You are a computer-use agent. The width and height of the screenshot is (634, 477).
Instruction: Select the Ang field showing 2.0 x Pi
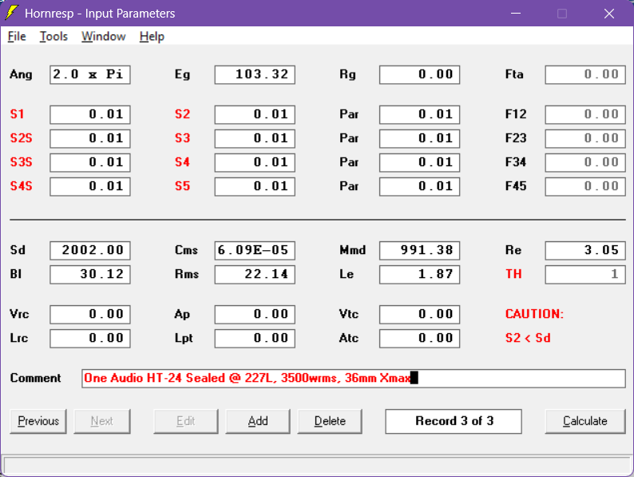[90, 75]
